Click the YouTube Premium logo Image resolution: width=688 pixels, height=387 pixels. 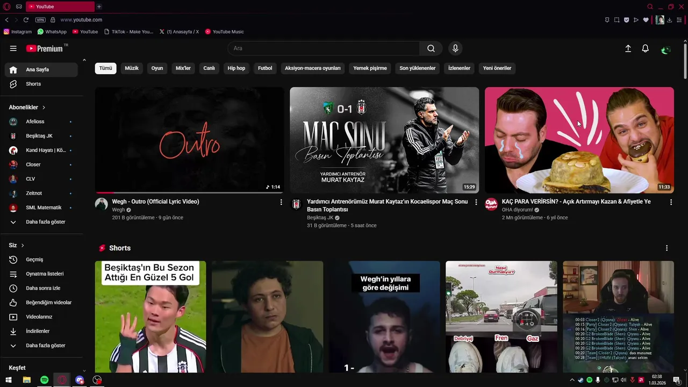pos(45,48)
